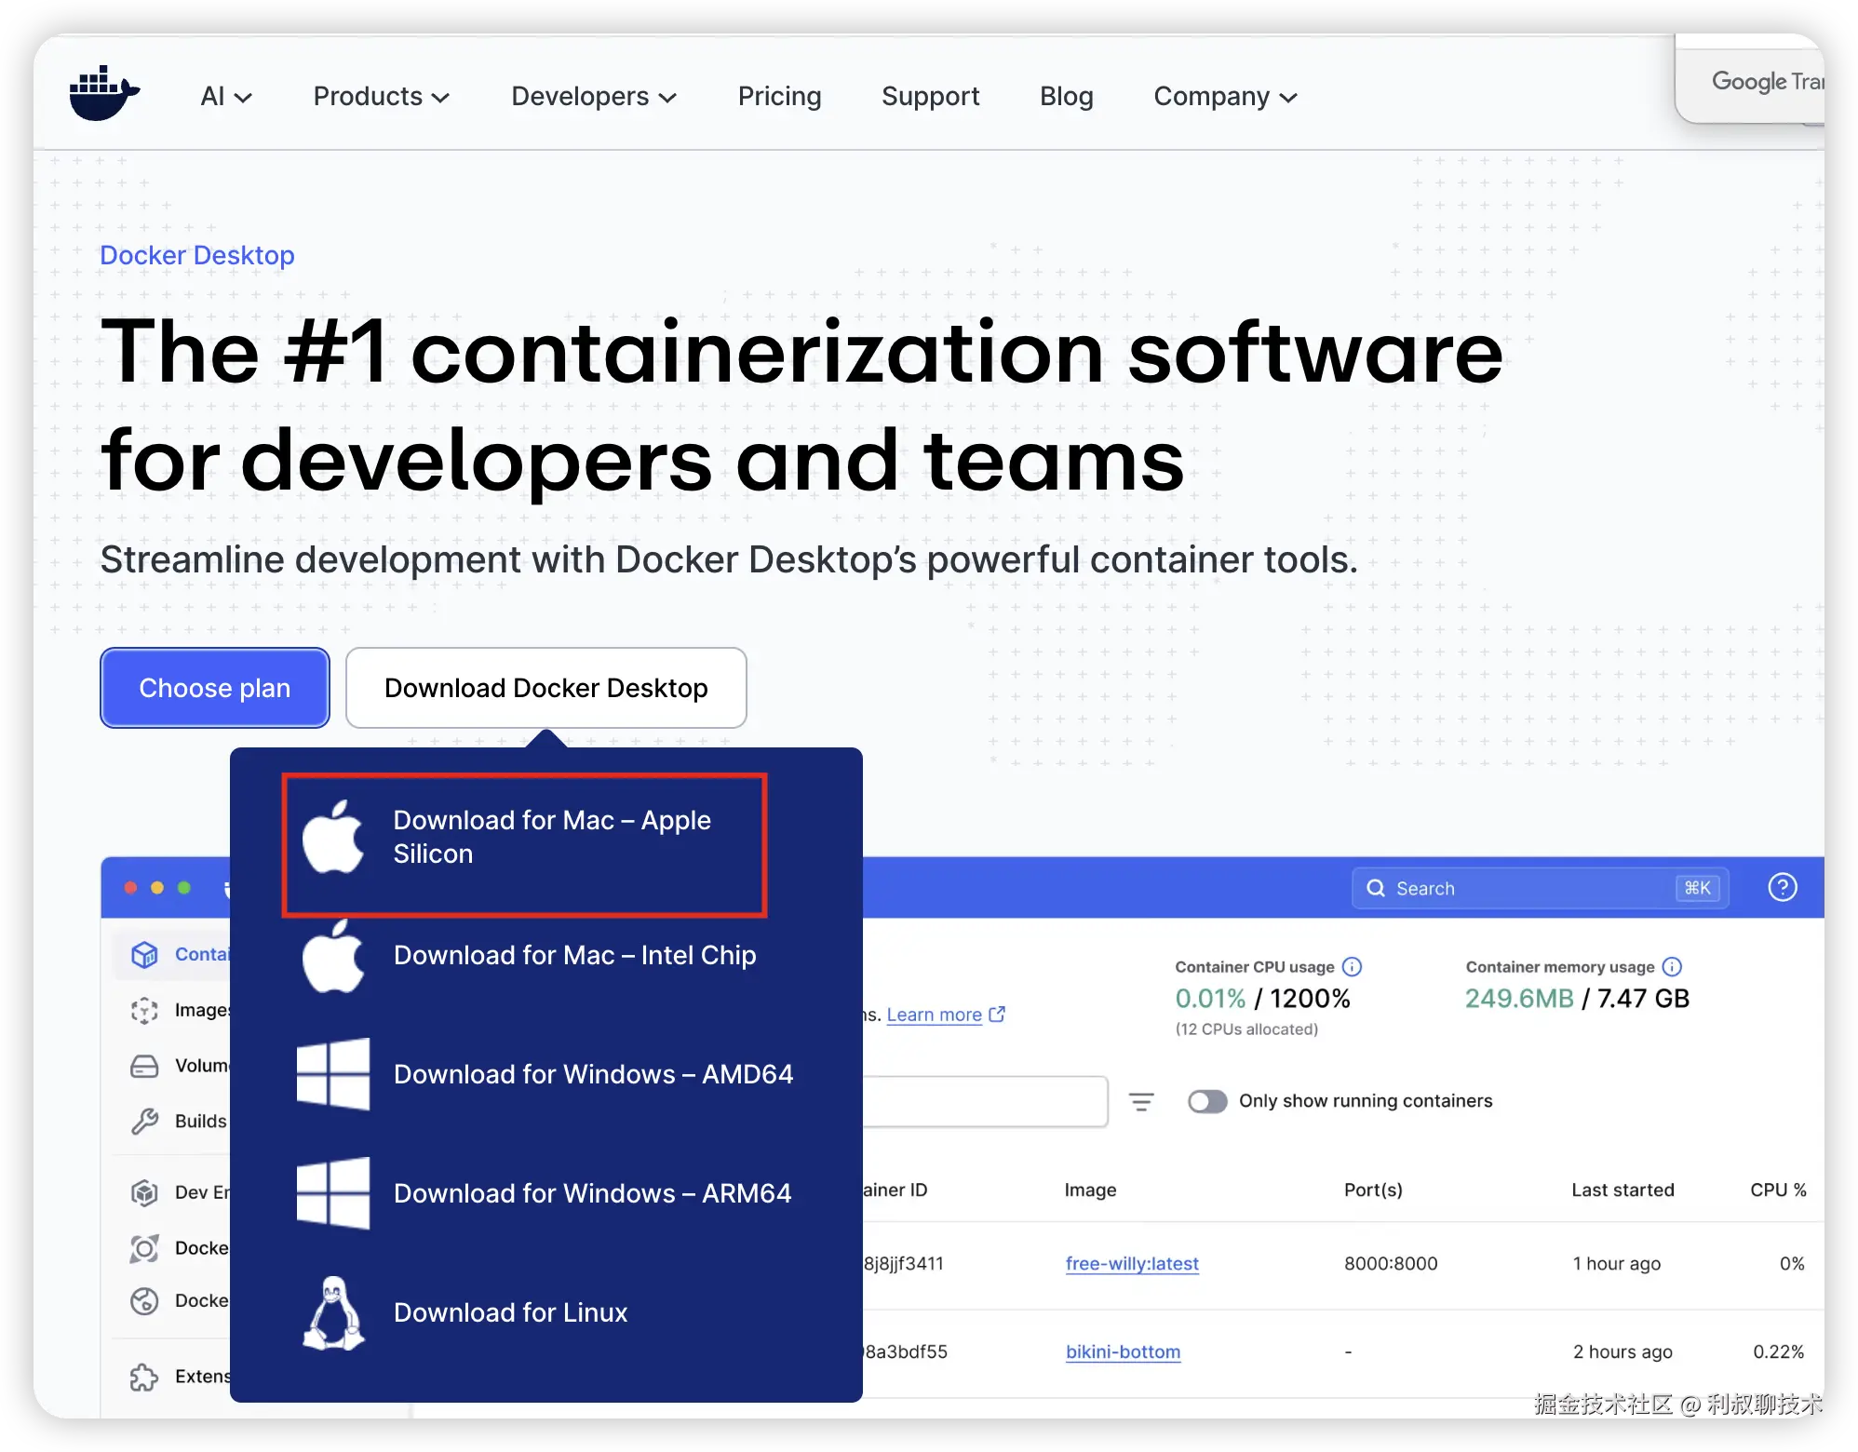Screen dimensions: 1858x1452
Task: Click the Volumes sidebar icon
Action: (x=144, y=1066)
